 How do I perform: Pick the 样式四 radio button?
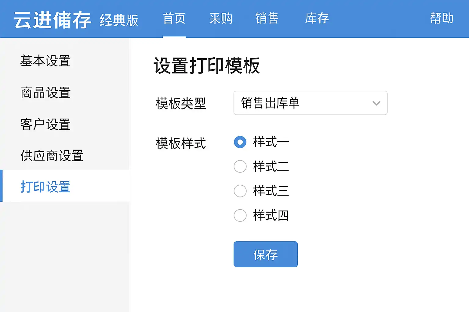(x=240, y=215)
